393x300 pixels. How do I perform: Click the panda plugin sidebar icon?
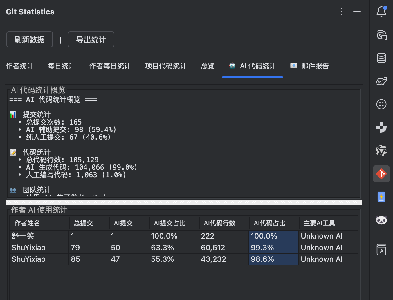point(381,220)
